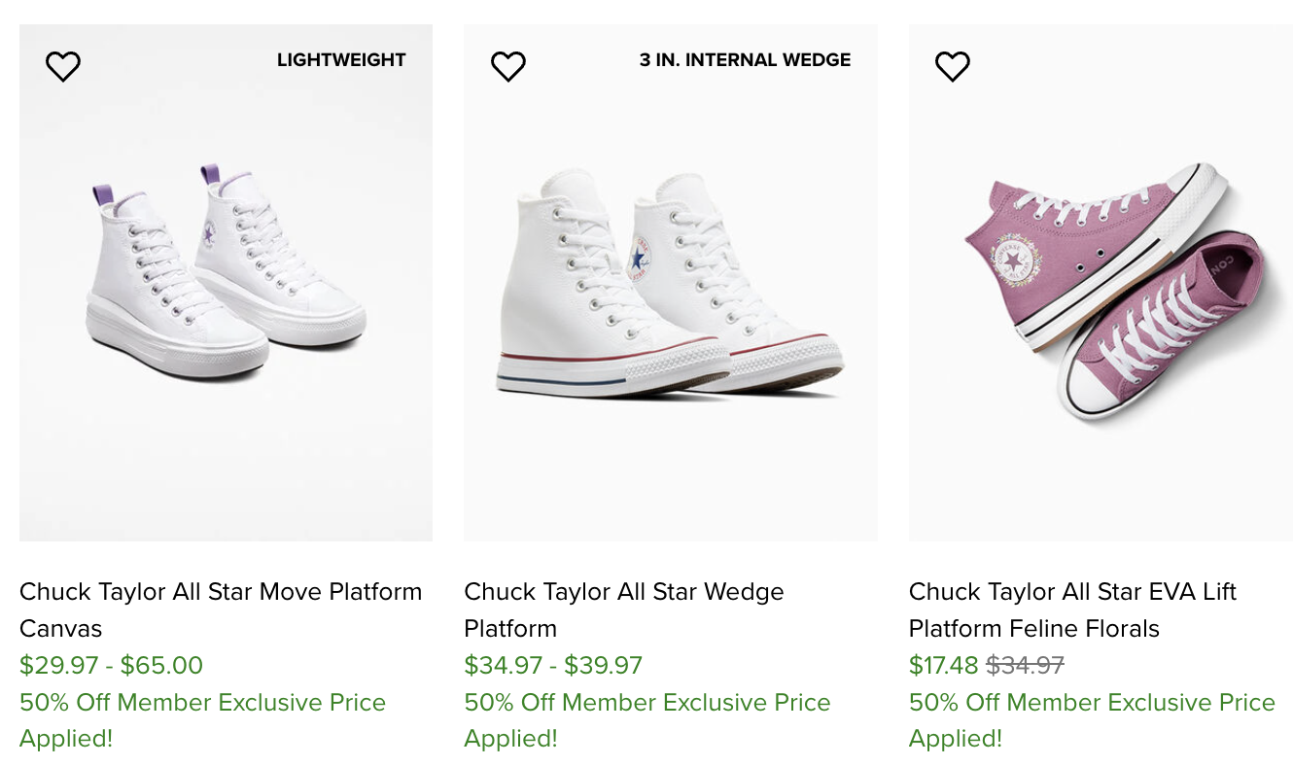The width and height of the screenshot is (1293, 766).
Task: Click member price note under Wedge Platform
Action: (646, 720)
